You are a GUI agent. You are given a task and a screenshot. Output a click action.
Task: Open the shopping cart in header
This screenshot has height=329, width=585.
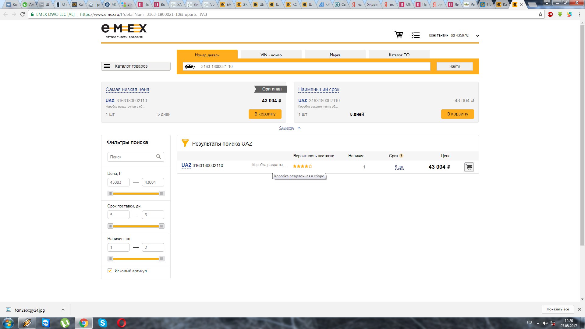pos(399,35)
